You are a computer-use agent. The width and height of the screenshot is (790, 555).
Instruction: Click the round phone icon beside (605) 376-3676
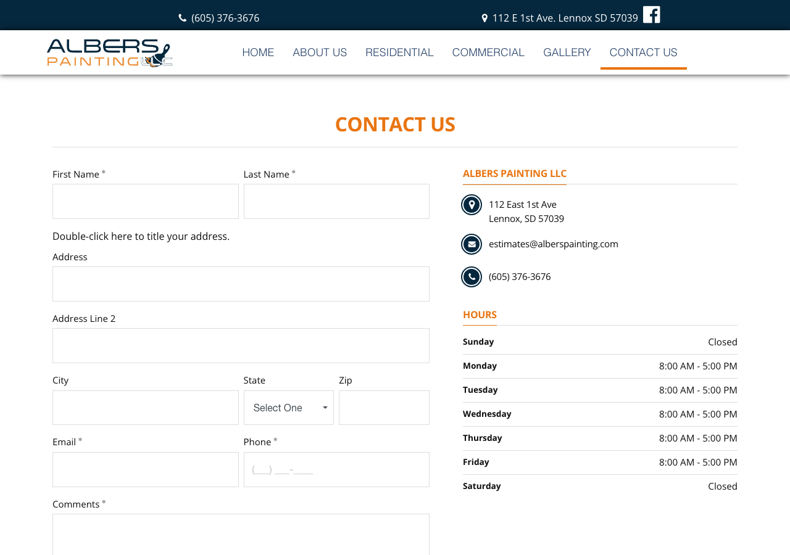pyautogui.click(x=472, y=277)
